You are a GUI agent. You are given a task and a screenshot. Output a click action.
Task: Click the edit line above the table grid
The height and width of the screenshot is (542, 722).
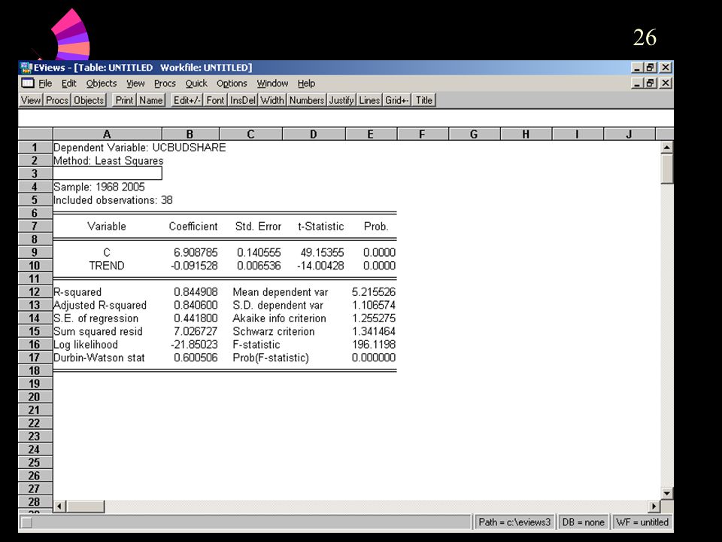[x=346, y=118]
